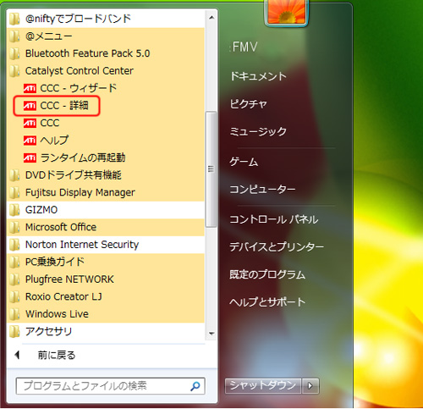The height and width of the screenshot is (409, 423).
Task: Expand the Norton Internet Security folder
Action: [x=106, y=245]
